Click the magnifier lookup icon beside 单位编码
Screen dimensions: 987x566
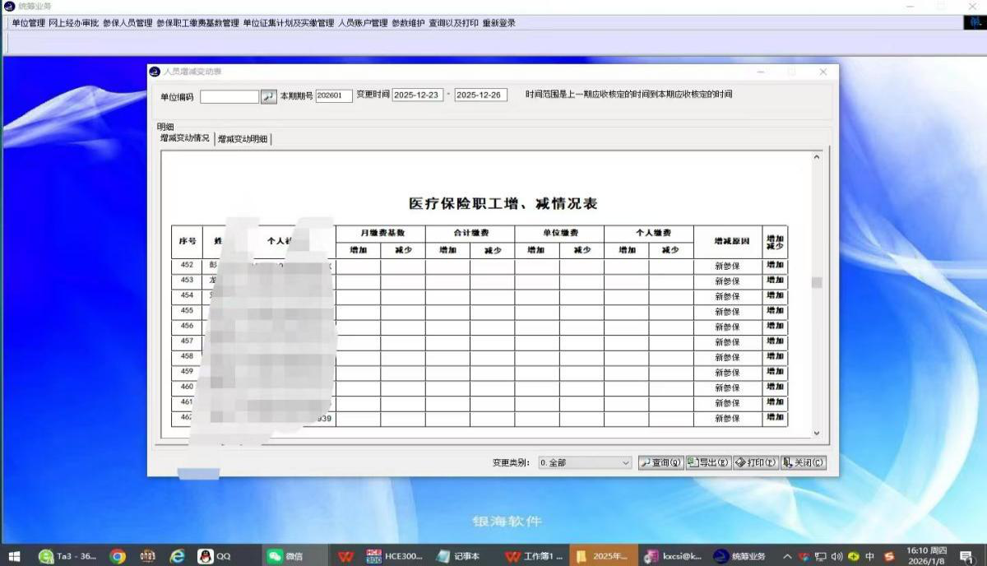[x=268, y=95]
